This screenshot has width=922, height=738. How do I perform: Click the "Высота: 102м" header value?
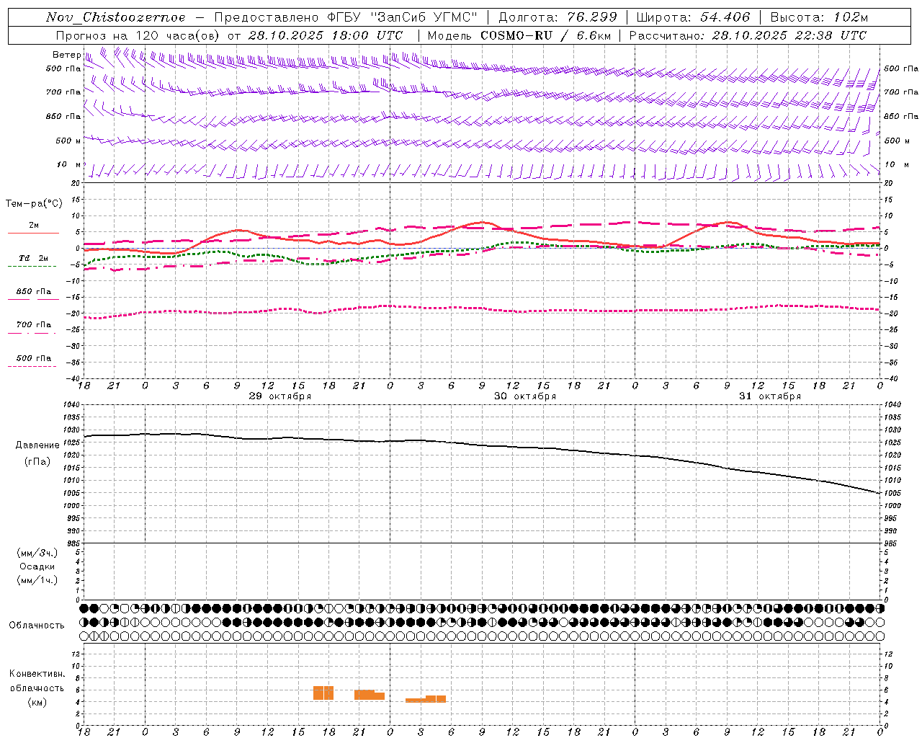(x=819, y=17)
